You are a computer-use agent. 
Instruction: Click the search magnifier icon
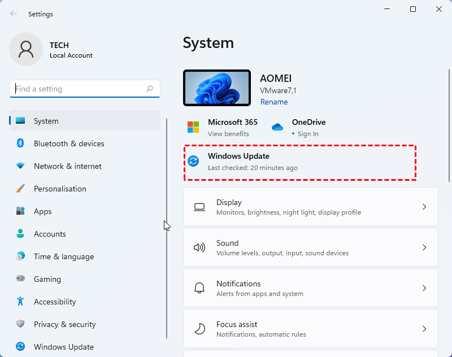[x=150, y=89]
